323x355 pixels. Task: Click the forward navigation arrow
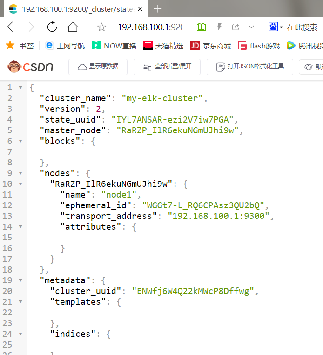pos(31,27)
